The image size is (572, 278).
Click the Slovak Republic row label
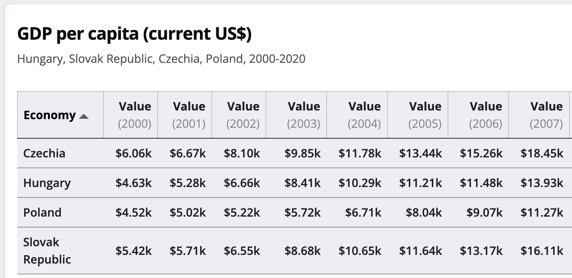point(47,251)
